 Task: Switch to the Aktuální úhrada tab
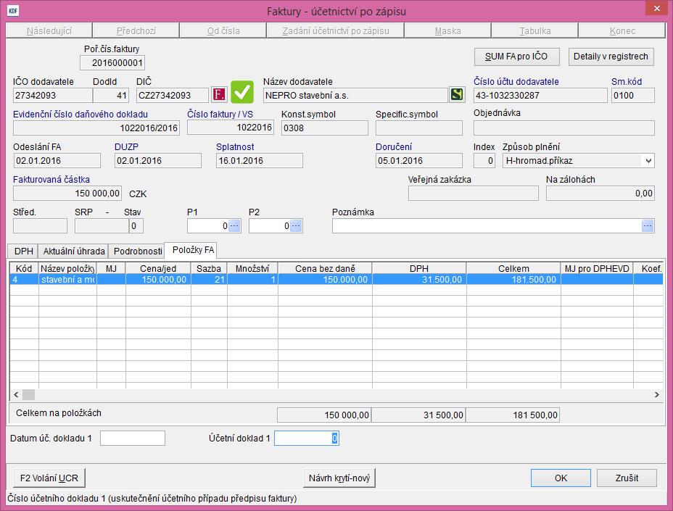(x=74, y=251)
